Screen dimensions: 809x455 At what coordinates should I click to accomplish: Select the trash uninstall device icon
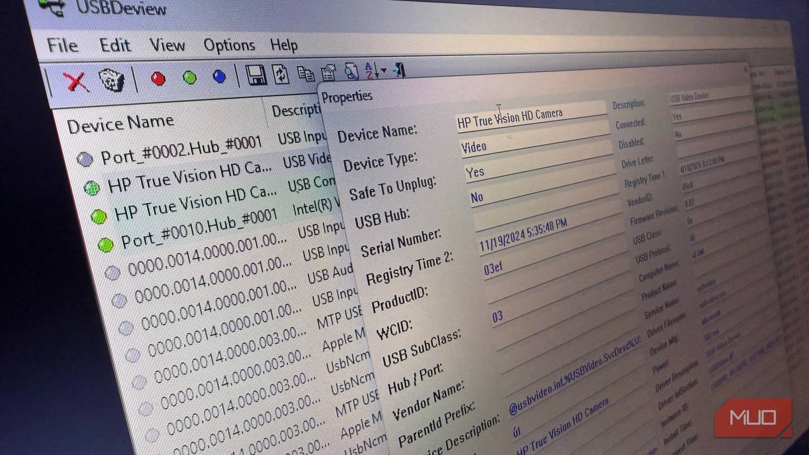pyautogui.click(x=110, y=78)
